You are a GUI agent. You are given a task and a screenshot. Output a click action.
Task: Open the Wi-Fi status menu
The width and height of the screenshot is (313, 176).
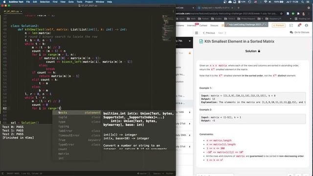coord(265,2)
